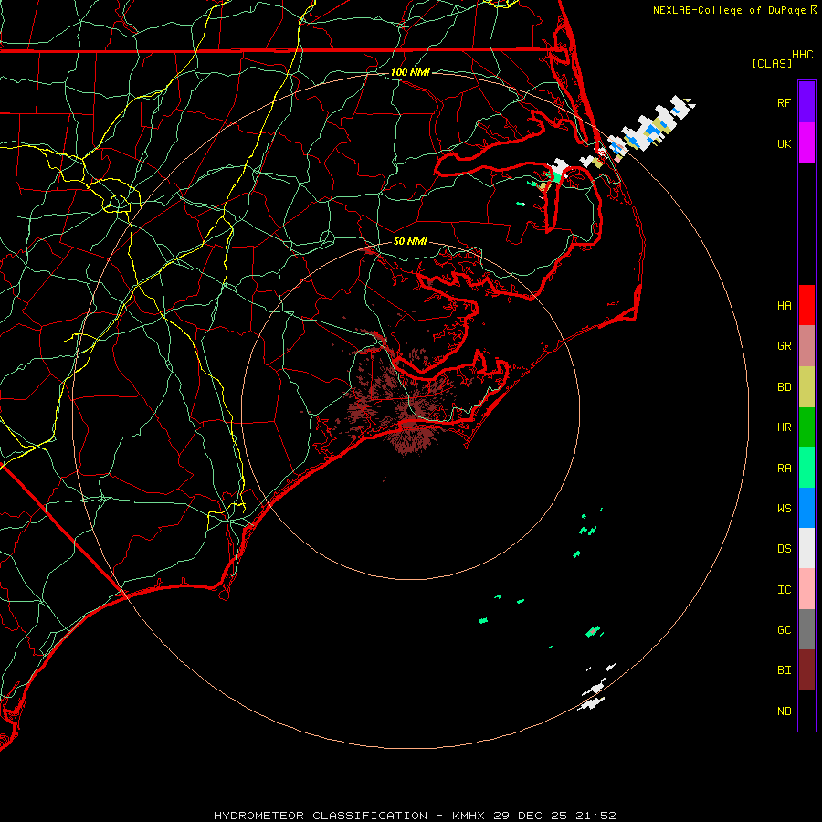Click the BI legend label

click(x=784, y=670)
